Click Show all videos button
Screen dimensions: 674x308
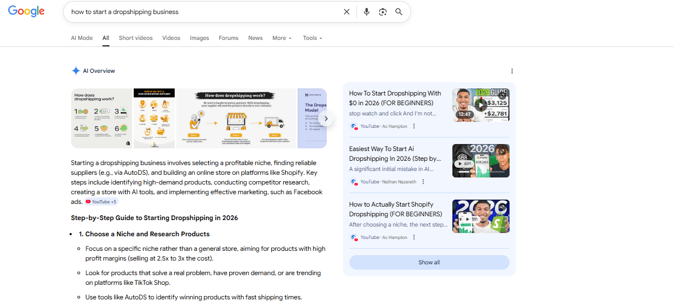click(429, 262)
